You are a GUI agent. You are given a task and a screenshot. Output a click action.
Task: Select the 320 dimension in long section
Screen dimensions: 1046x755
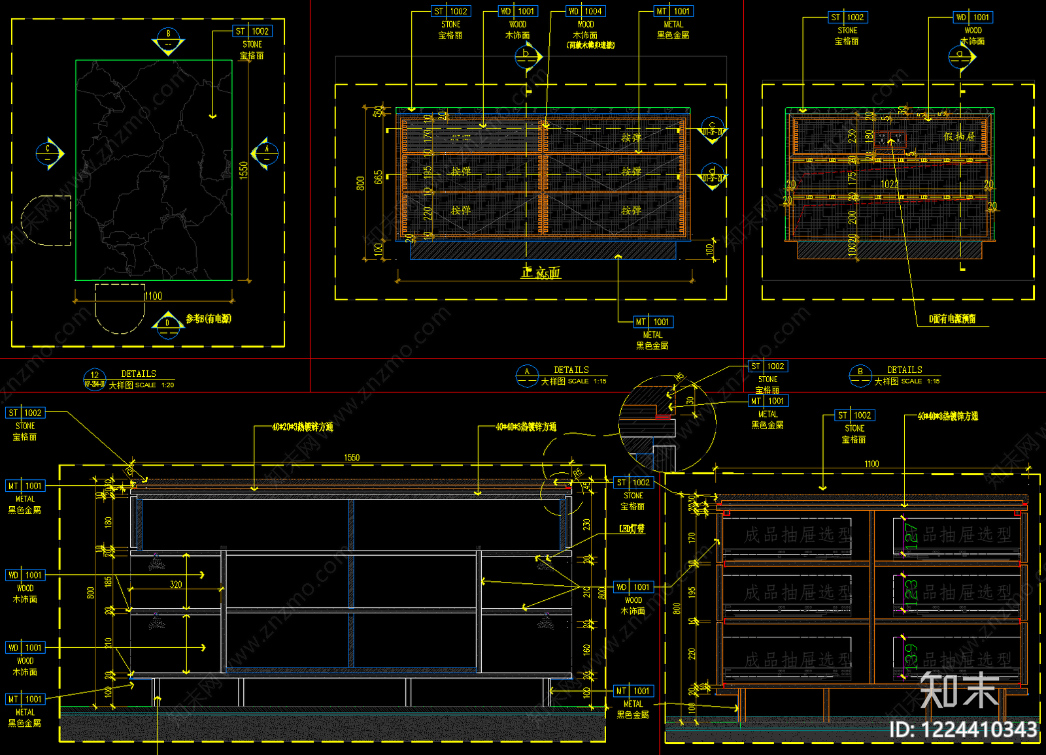[x=176, y=585]
